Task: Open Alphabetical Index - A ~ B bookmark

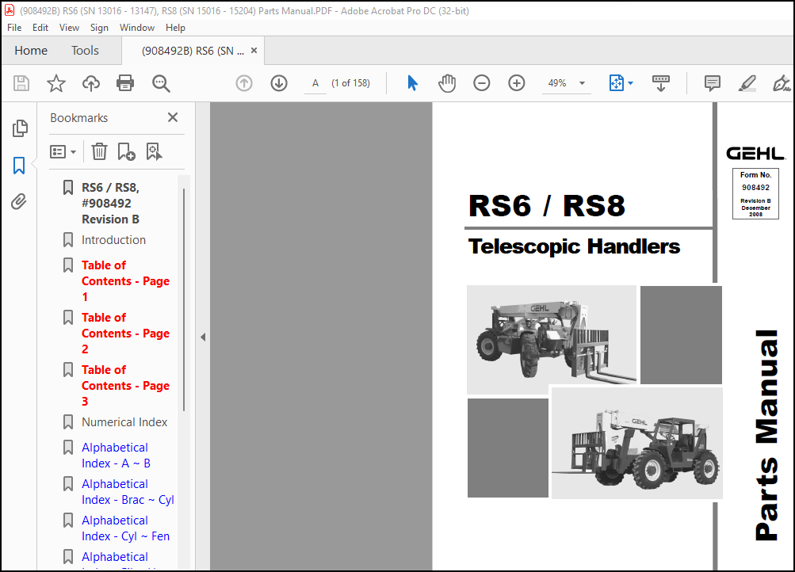Action: [116, 456]
